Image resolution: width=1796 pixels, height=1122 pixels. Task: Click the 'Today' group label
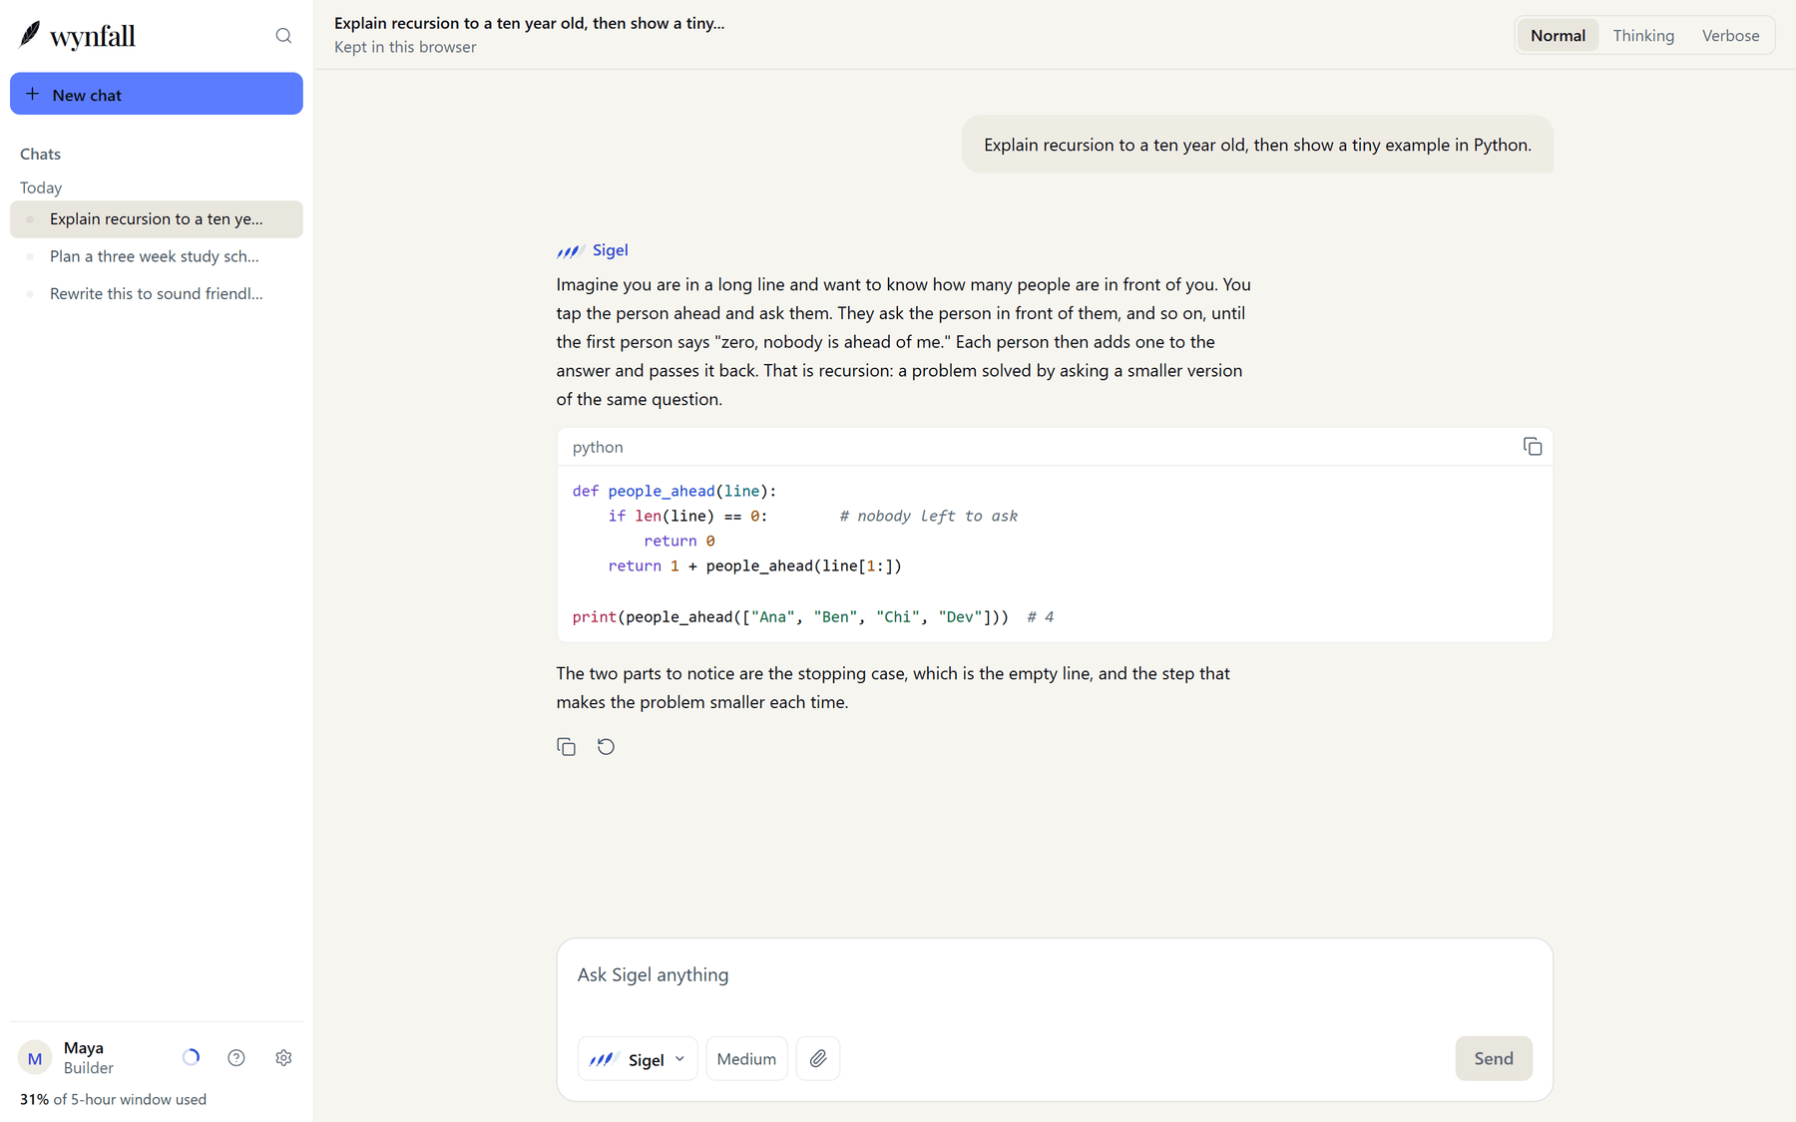(41, 187)
